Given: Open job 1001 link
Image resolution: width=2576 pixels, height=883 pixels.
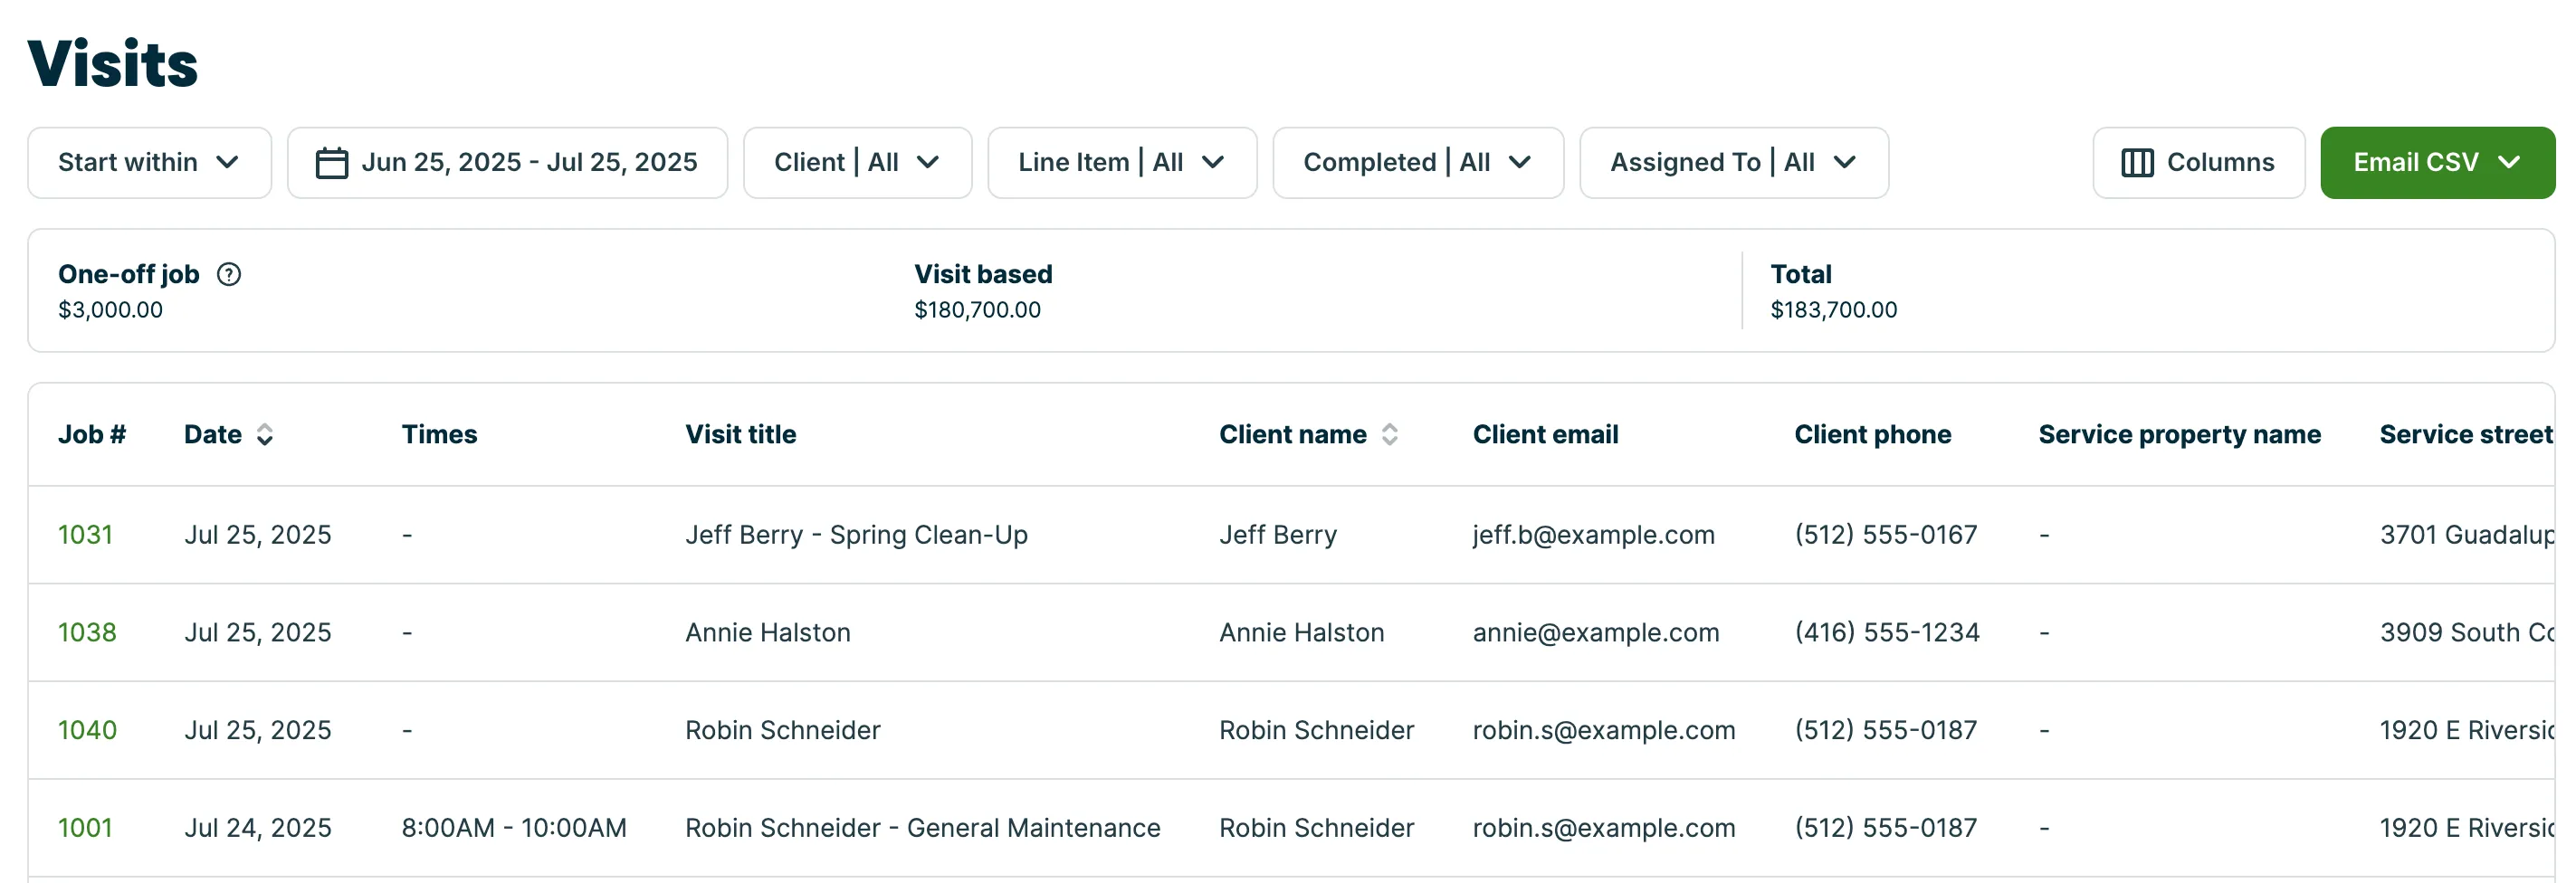Looking at the screenshot, I should (85, 829).
